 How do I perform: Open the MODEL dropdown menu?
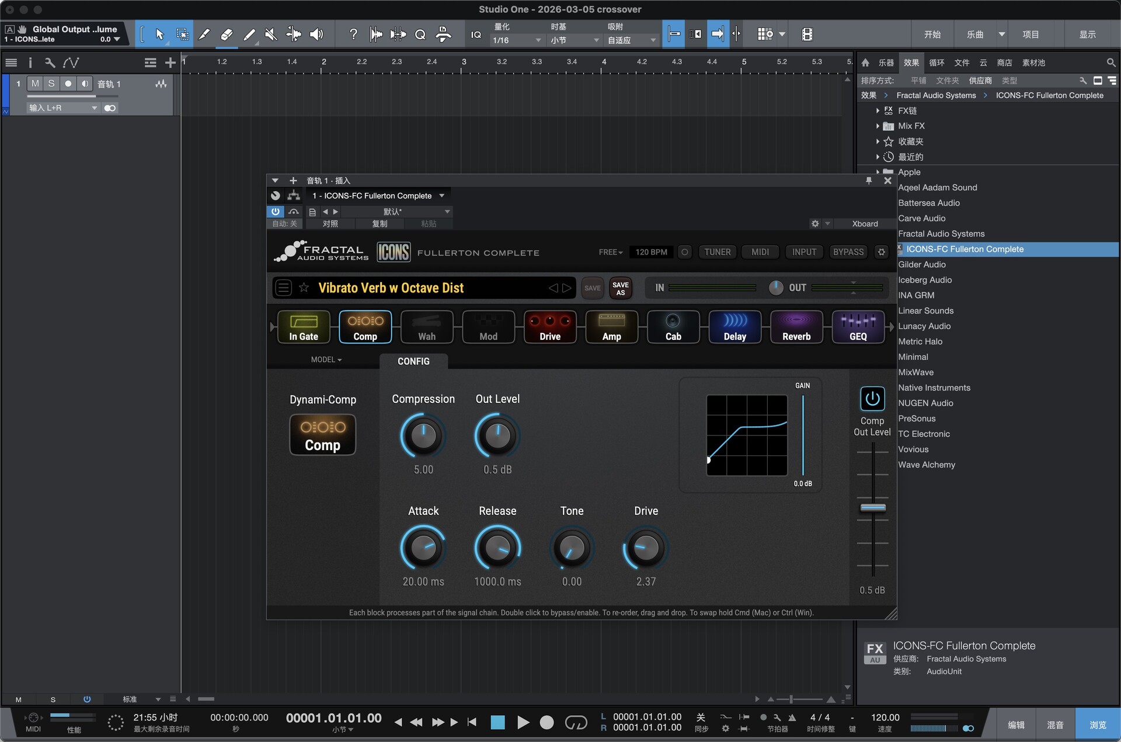click(326, 360)
